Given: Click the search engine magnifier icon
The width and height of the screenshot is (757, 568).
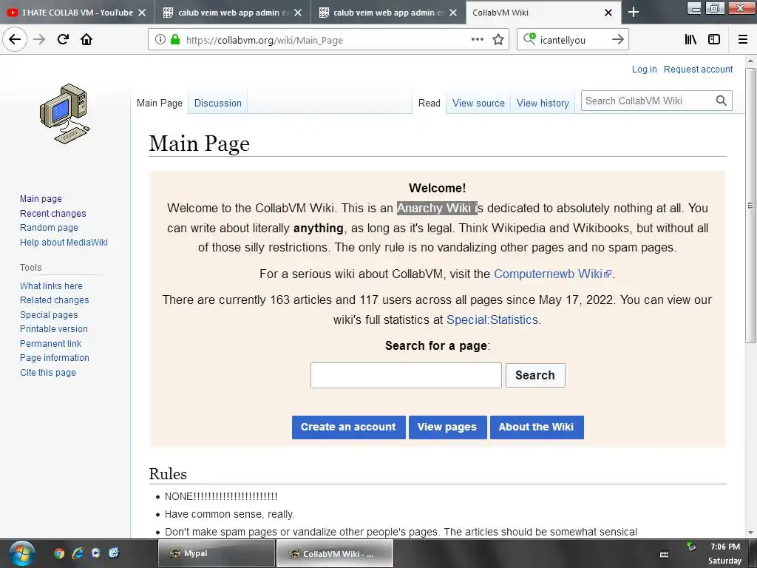Looking at the screenshot, I should coord(529,39).
